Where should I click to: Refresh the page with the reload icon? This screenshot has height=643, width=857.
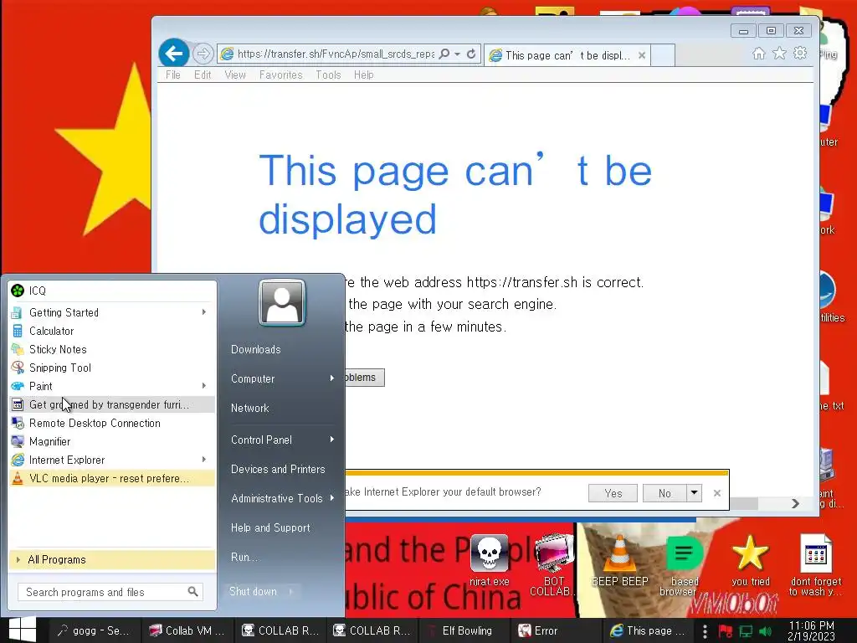click(471, 54)
